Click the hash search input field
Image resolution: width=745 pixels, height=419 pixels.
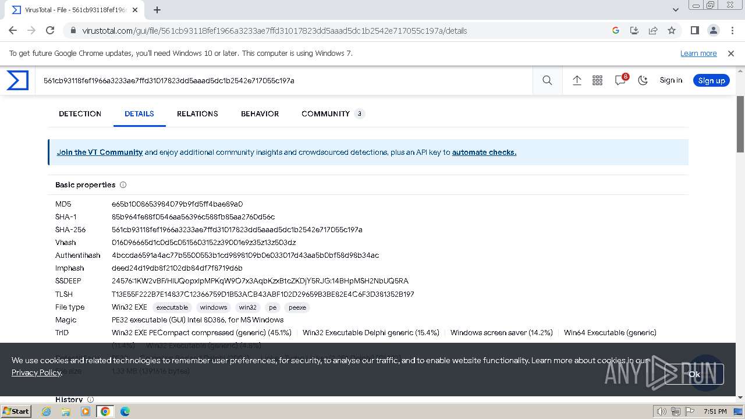tap(285, 80)
